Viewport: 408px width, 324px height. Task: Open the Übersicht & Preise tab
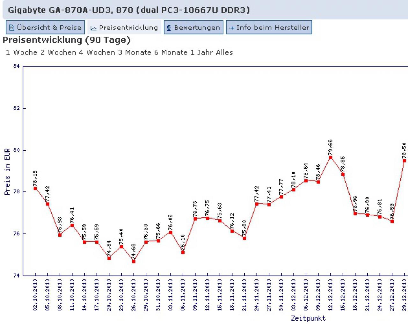(x=45, y=27)
